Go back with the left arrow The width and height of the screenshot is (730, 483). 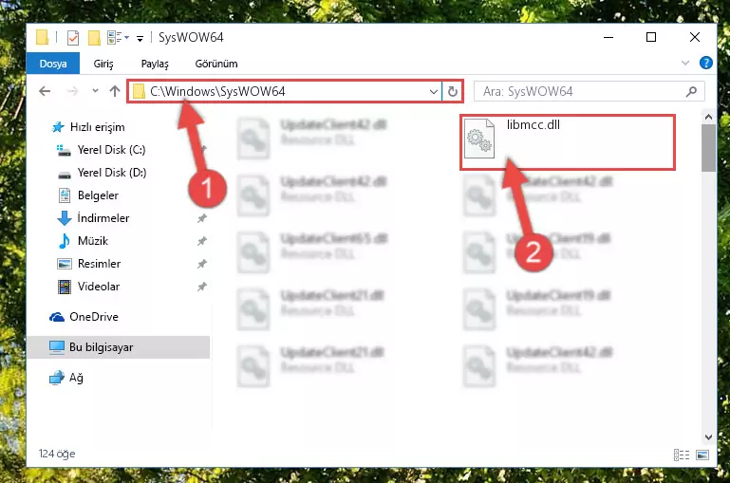[45, 91]
